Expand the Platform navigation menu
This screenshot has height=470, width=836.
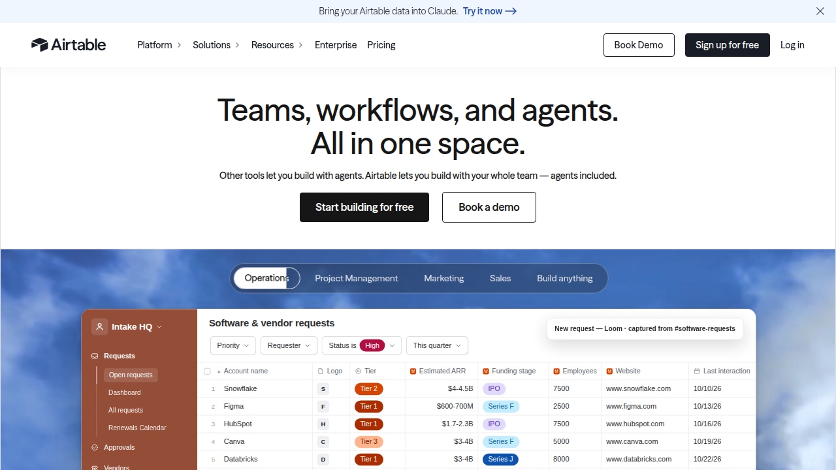click(159, 45)
